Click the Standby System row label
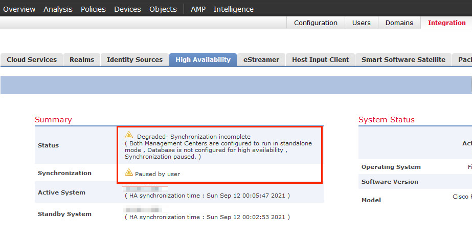Image resolution: width=472 pixels, height=237 pixels. [x=64, y=214]
